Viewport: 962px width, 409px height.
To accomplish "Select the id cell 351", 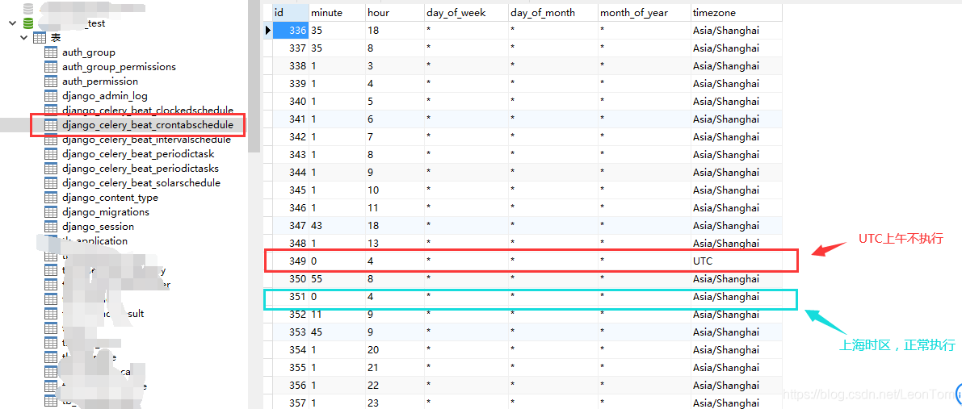I will pos(290,297).
